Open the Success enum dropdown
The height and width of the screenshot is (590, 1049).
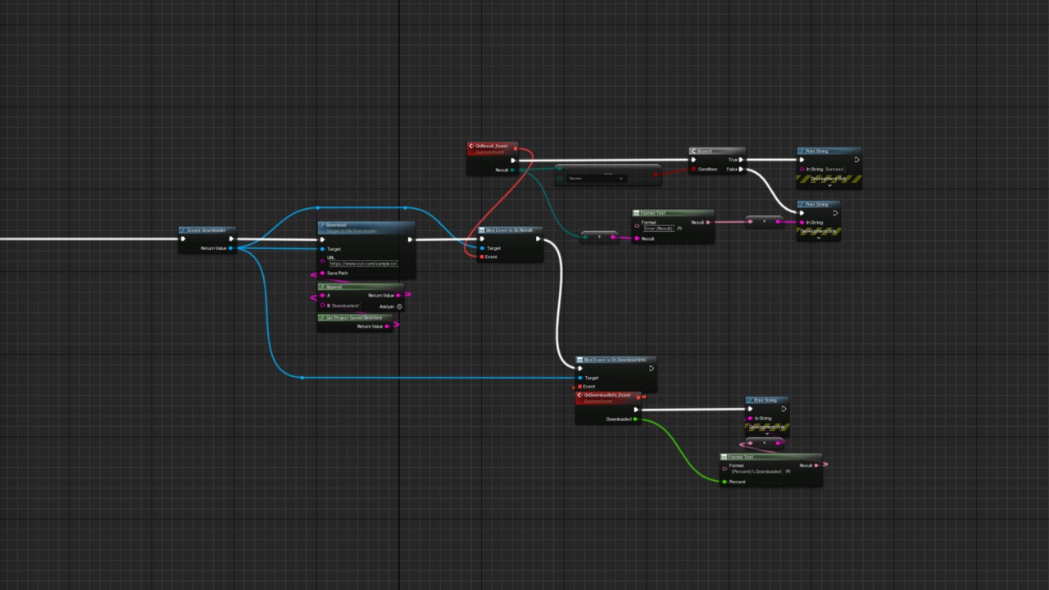click(597, 178)
